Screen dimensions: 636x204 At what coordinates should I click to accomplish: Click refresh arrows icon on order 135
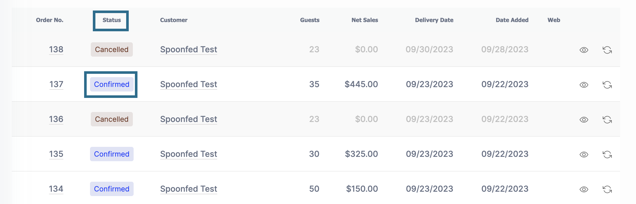point(607,155)
